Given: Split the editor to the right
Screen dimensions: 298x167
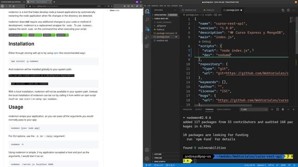Looking at the screenshot, I should click(x=288, y=10).
